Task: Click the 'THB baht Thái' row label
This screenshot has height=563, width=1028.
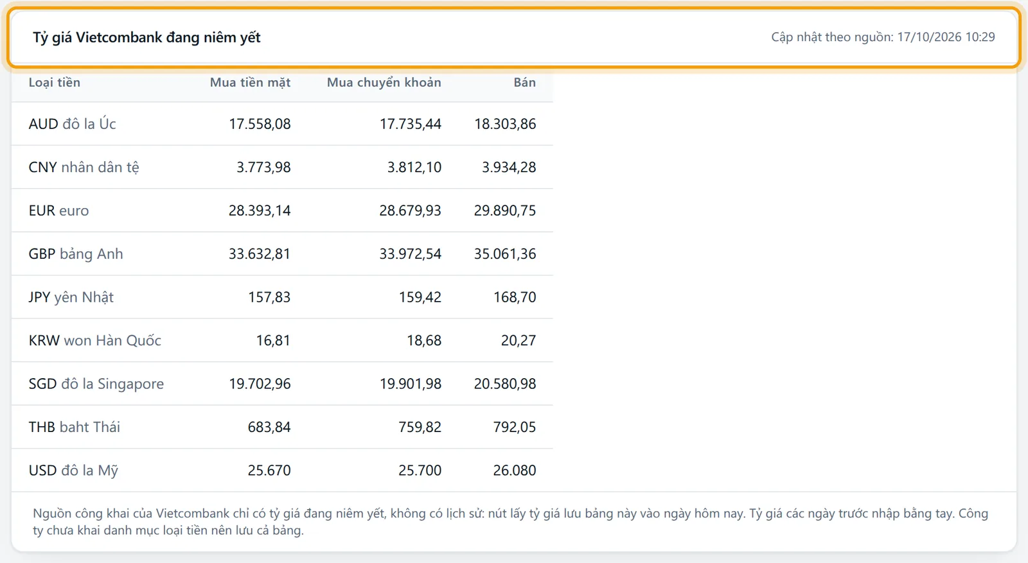Action: pyautogui.click(x=75, y=427)
